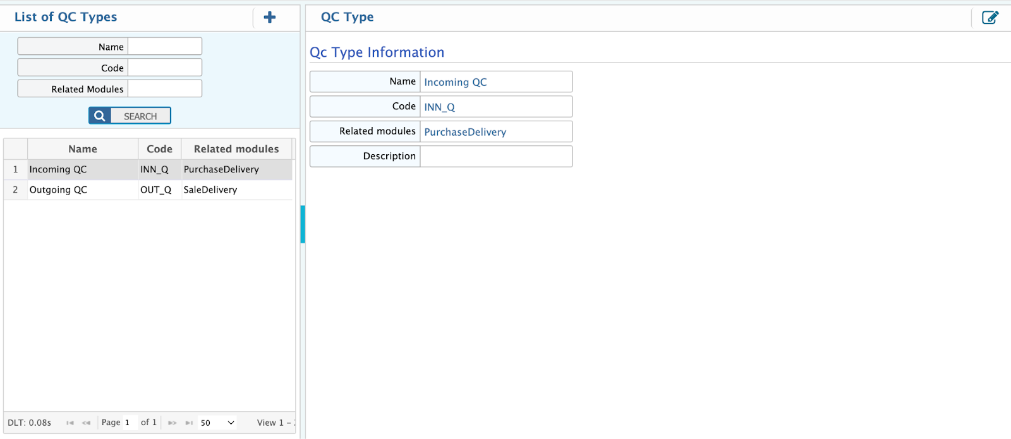
Task: Go to next page of list
Action: 172,423
